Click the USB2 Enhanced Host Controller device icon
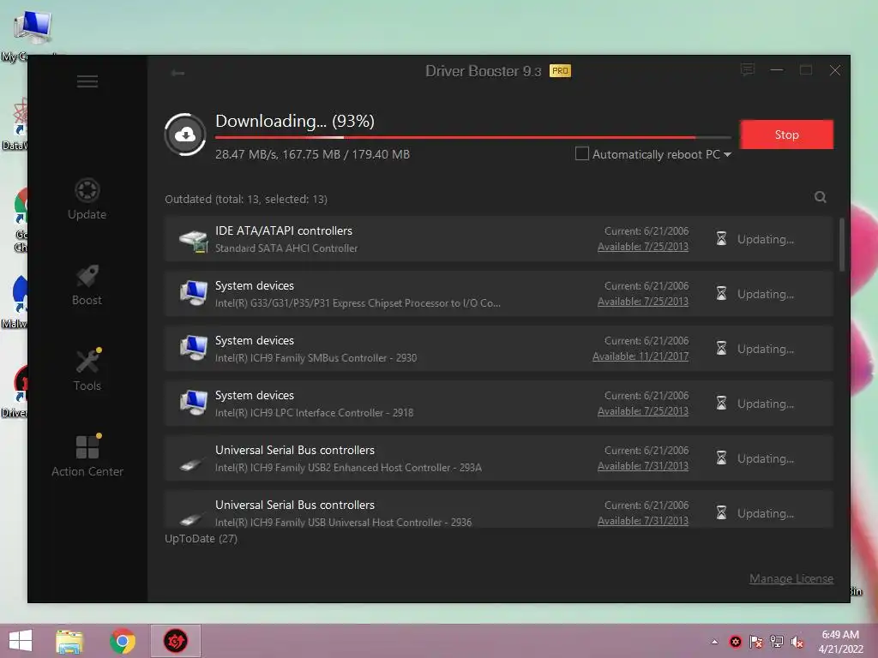Viewport: 878px width, 658px height. pos(191,464)
